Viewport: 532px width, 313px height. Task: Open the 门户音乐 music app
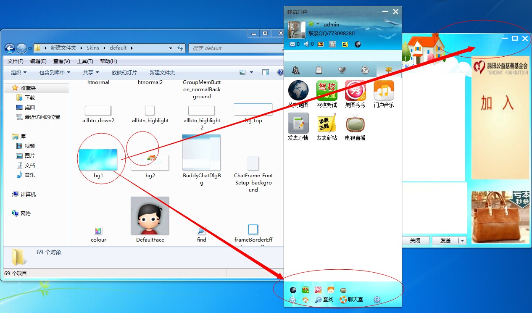(x=384, y=91)
